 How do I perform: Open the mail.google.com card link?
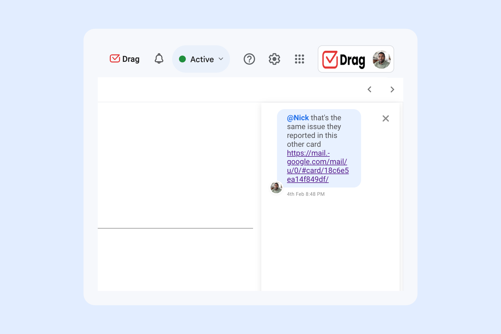coord(318,166)
